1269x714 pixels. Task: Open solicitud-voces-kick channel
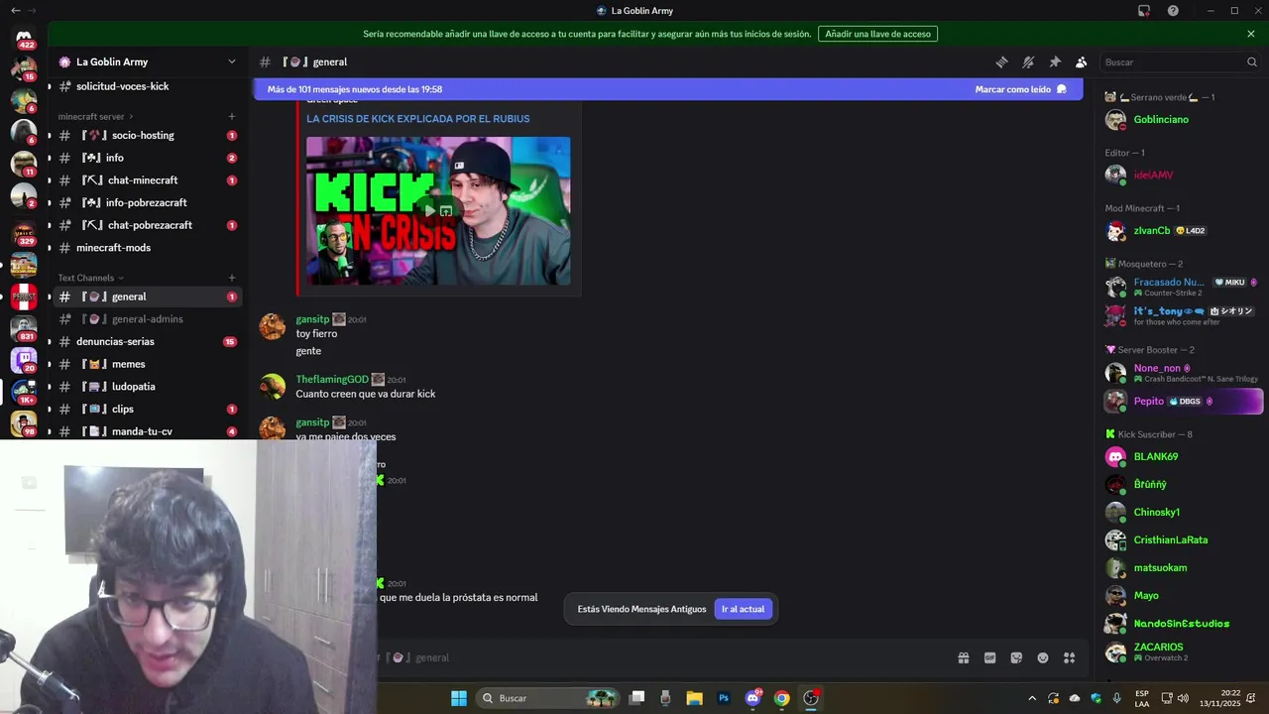pyautogui.click(x=147, y=86)
